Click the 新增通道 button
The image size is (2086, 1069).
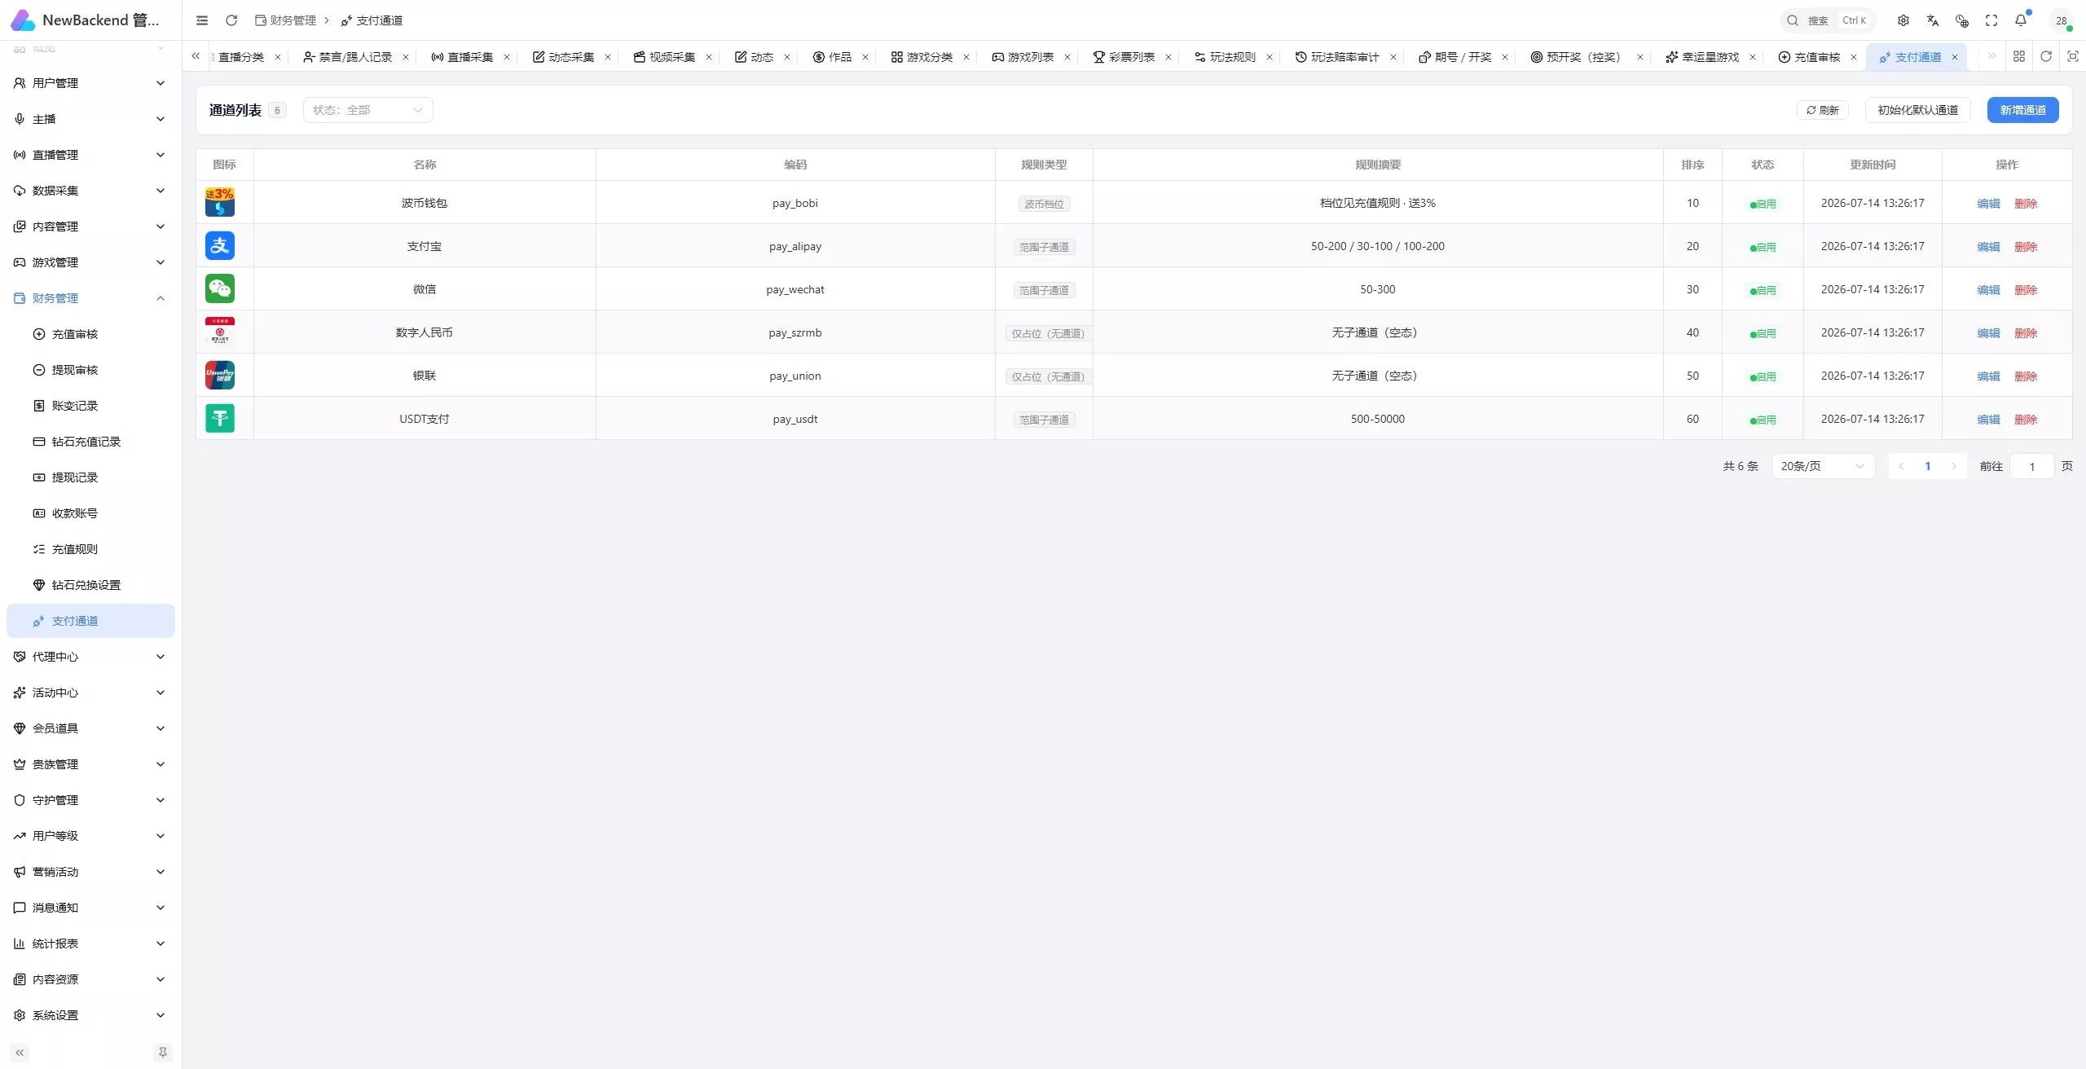2022,110
